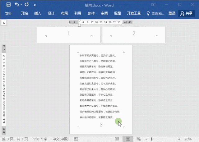Click page number 3 in footer
199x142 pixels.
pos(101,125)
